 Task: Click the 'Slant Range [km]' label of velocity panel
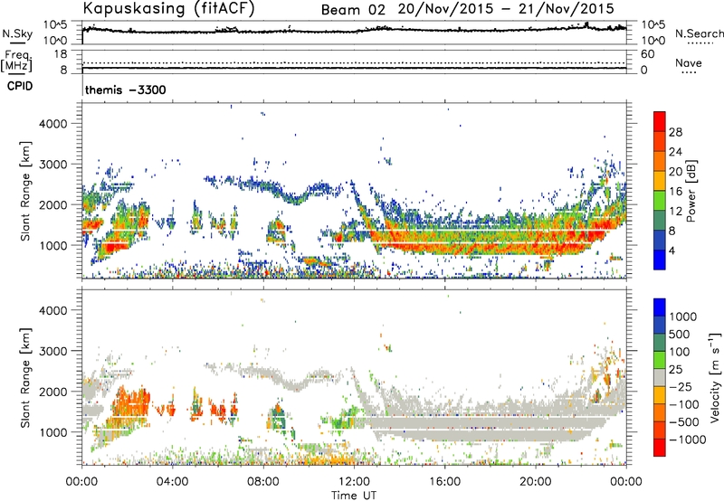25,378
